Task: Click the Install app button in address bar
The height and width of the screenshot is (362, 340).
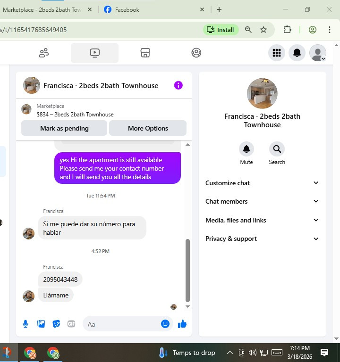Action: [x=221, y=30]
